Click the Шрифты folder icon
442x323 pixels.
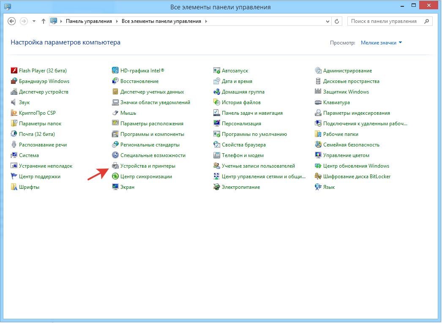tap(14, 187)
